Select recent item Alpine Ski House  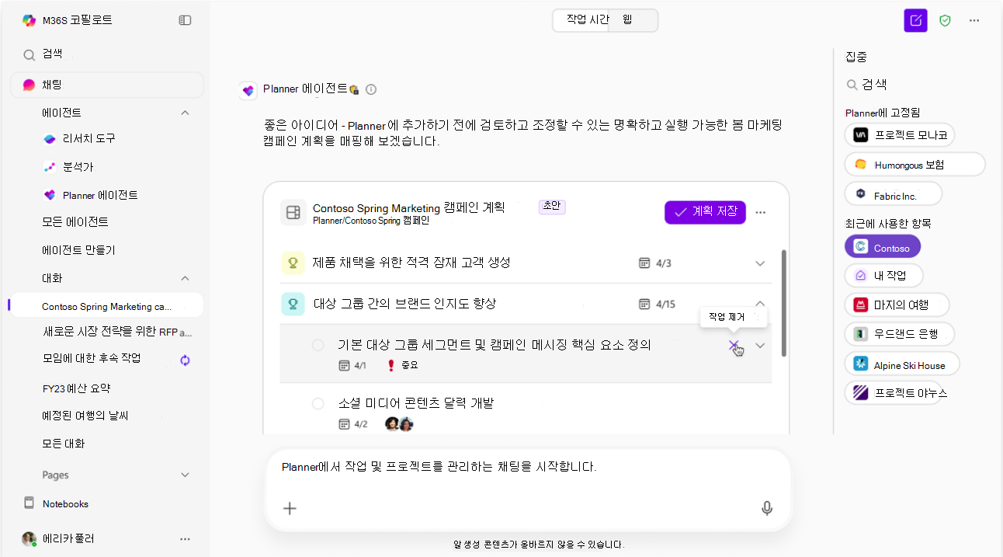tap(902, 364)
